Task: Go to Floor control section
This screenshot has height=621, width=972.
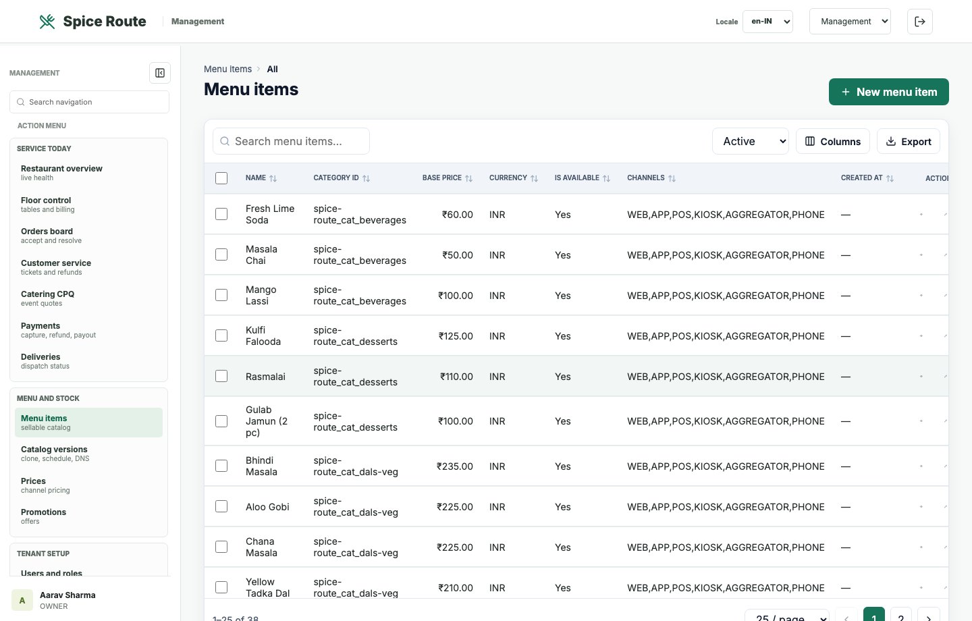Action: 88,205
